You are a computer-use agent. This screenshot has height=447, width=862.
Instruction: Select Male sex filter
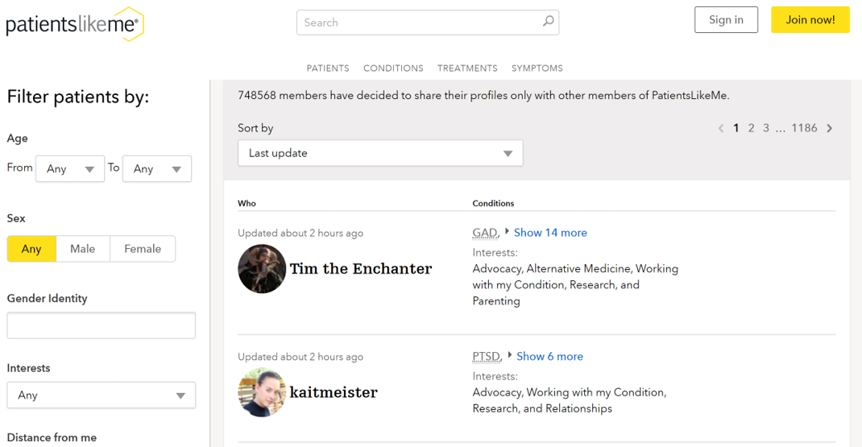(x=83, y=249)
